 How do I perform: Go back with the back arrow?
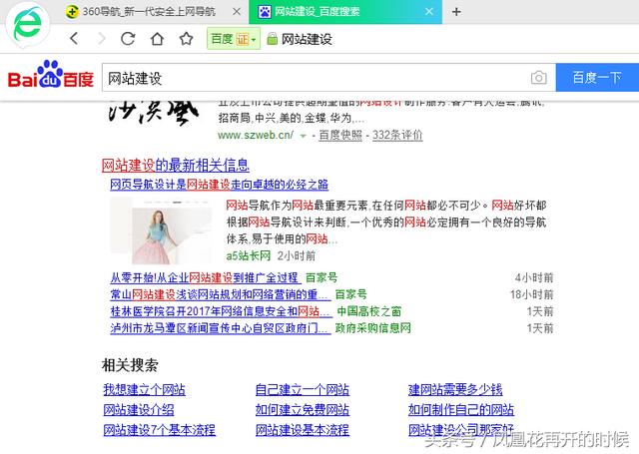tap(74, 39)
